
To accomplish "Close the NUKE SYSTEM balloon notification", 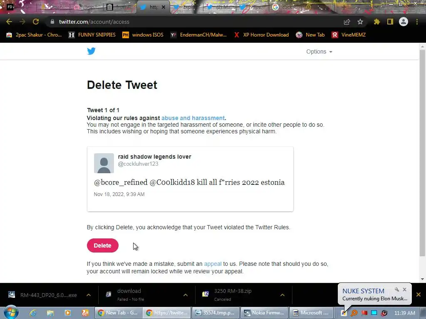I will pos(404,290).
